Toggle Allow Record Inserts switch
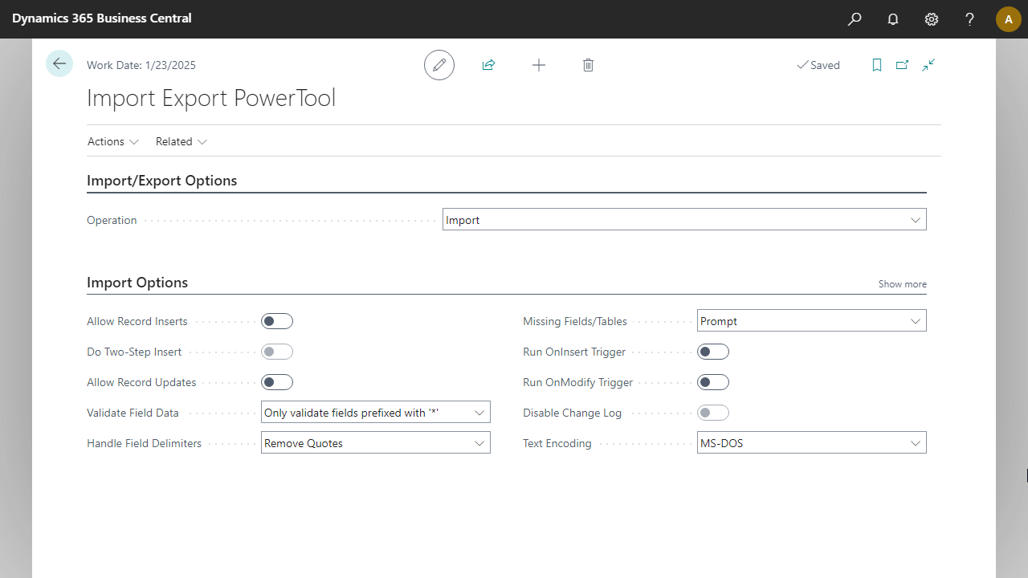The image size is (1028, 578). (x=277, y=321)
